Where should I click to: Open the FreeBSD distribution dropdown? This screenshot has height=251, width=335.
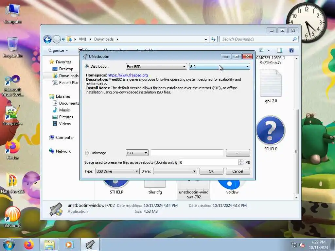(156, 67)
